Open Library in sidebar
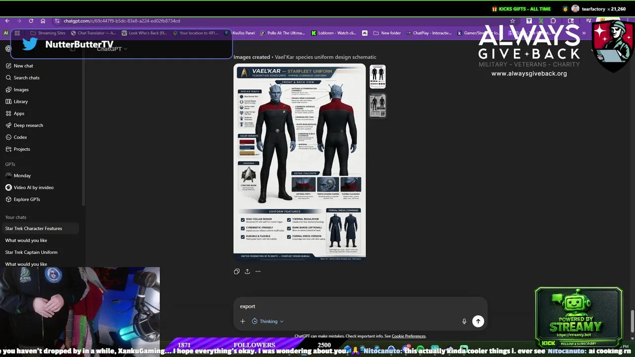The width and height of the screenshot is (635, 357). [42, 102]
